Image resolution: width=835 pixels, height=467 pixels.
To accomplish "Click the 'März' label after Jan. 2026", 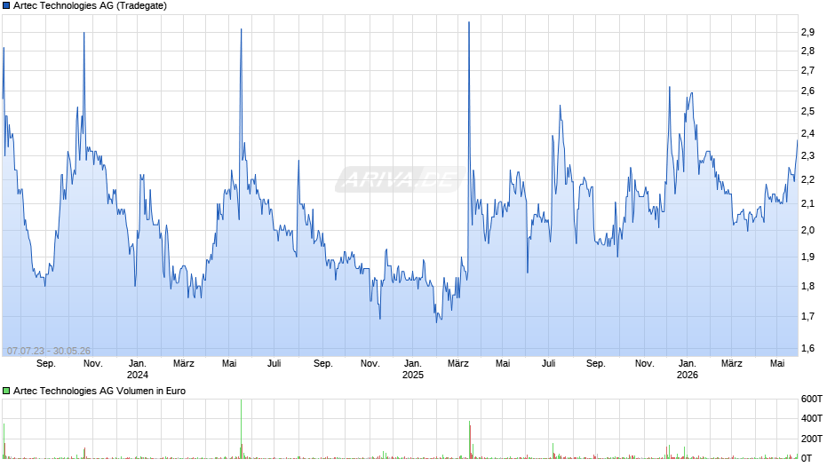I will click(732, 364).
